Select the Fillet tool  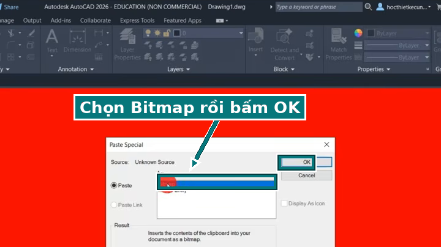(11, 45)
